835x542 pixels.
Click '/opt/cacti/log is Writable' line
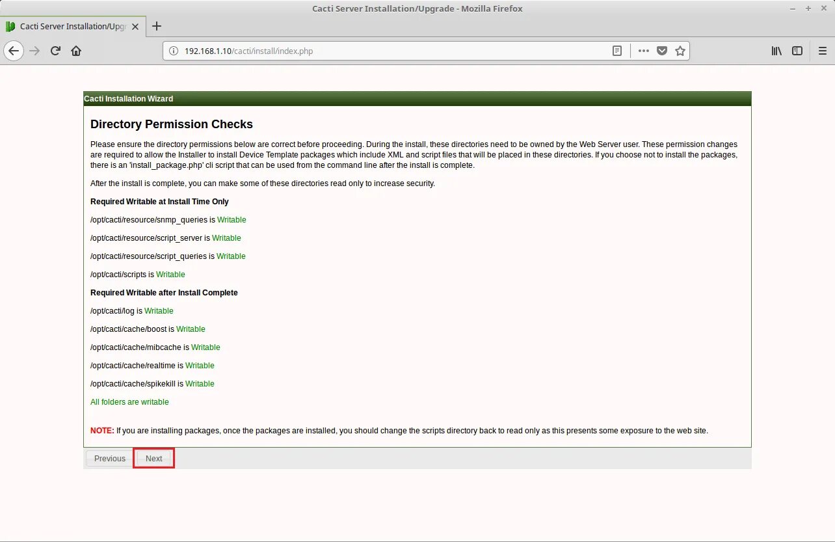click(132, 311)
